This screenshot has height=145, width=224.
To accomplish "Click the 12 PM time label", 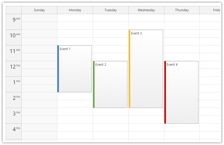I will (x=14, y=67).
